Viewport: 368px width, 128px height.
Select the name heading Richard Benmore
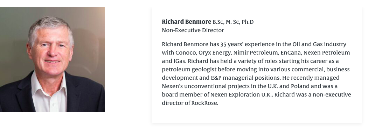186,22
